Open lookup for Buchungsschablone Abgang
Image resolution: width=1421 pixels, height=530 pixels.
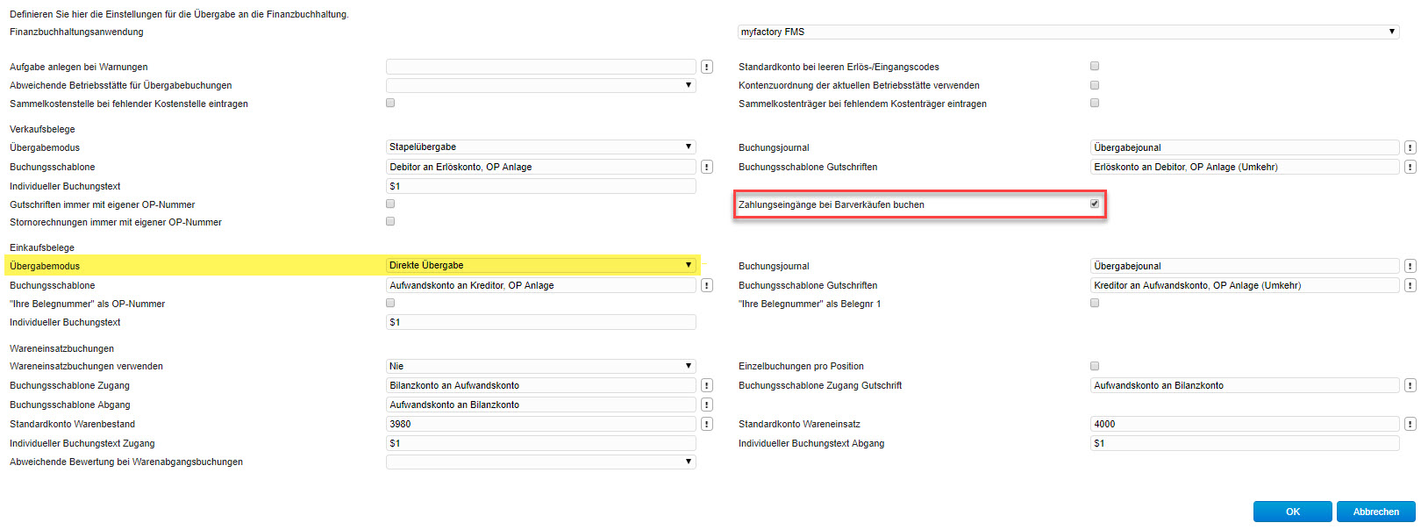(x=707, y=405)
